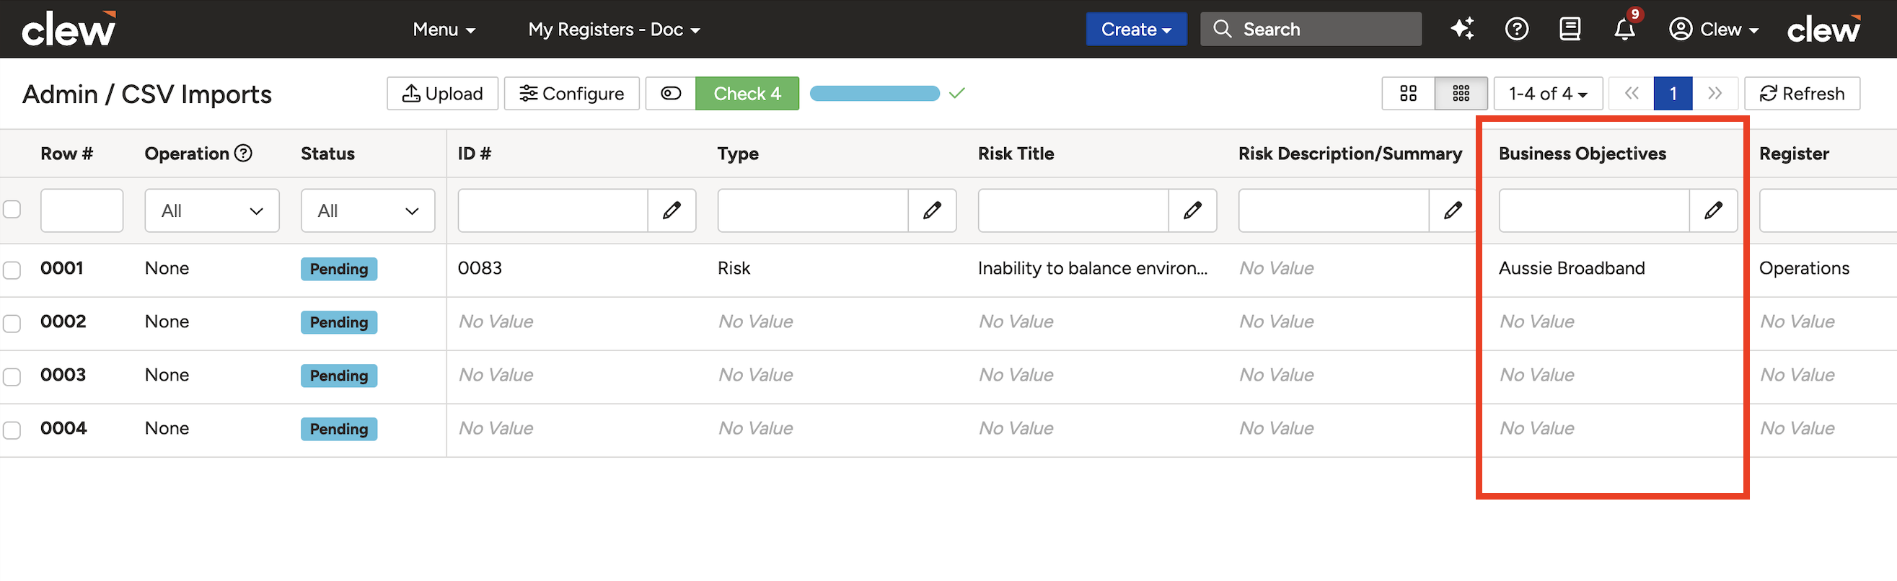Switch to compact grid view icon

[x=1461, y=94]
